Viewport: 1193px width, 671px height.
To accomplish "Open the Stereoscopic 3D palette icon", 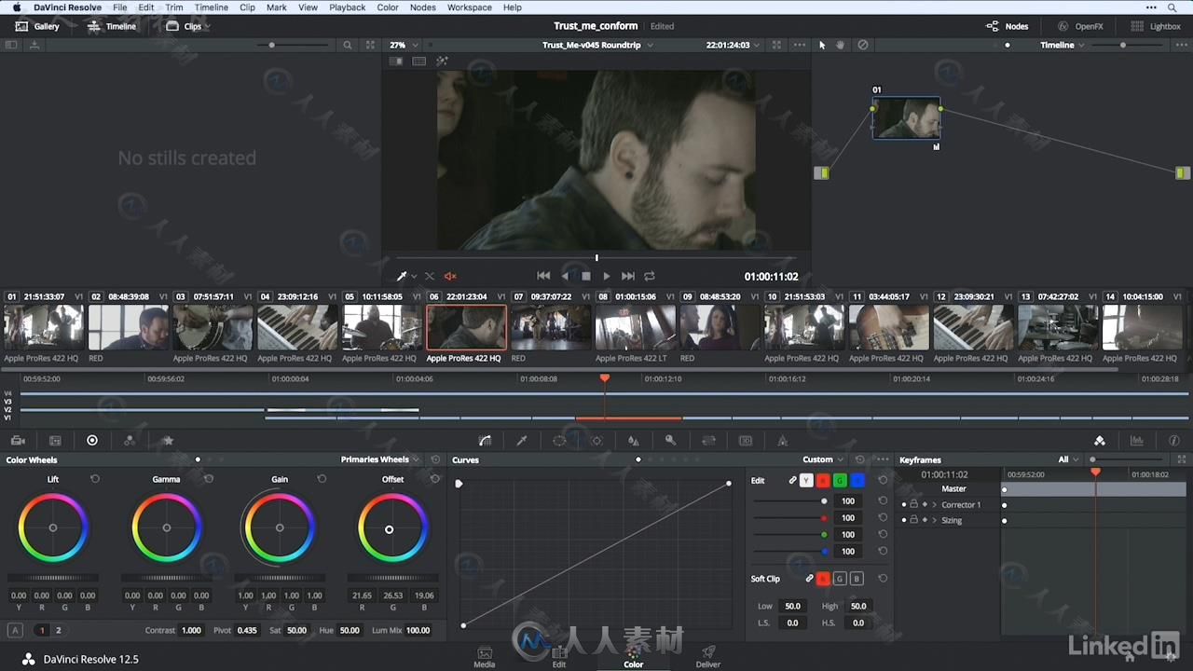I will 746,441.
